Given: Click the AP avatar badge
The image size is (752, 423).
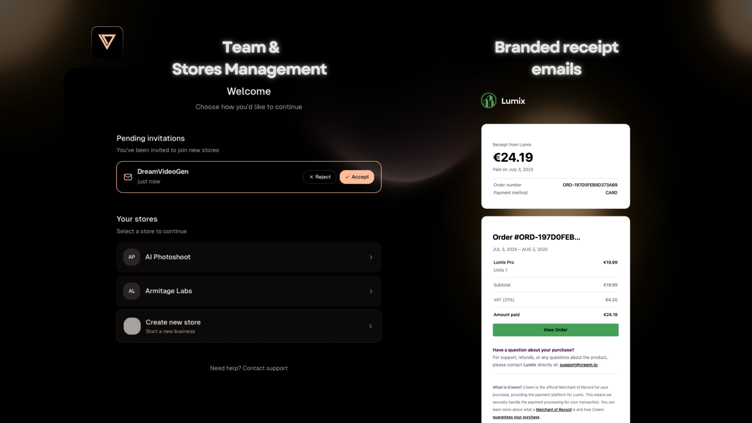Looking at the screenshot, I should (132, 257).
